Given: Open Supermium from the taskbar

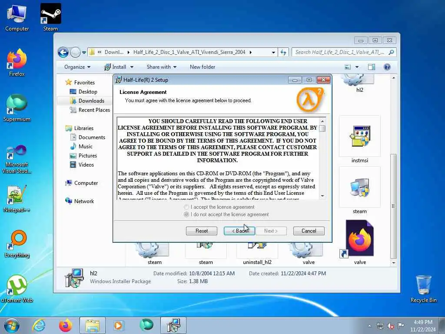Looking at the screenshot, I should pos(146,325).
